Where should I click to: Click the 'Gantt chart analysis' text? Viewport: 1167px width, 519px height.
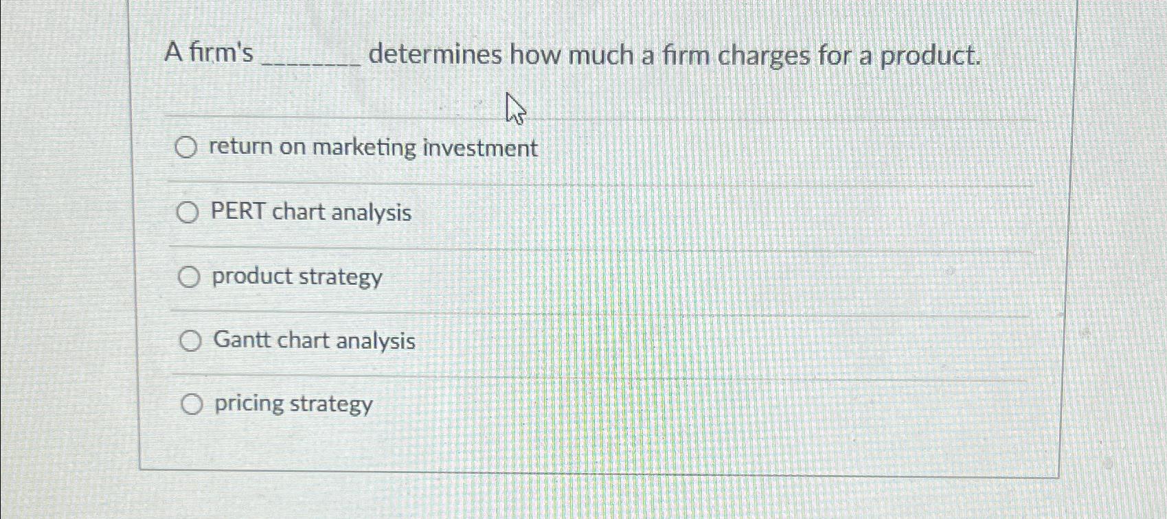314,341
